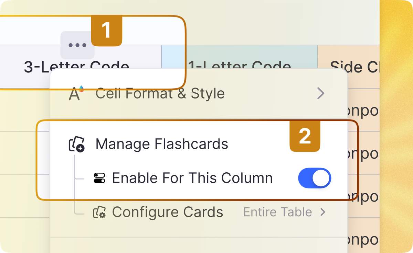
Task: Disable the Enable For This Column switch
Action: pyautogui.click(x=315, y=178)
